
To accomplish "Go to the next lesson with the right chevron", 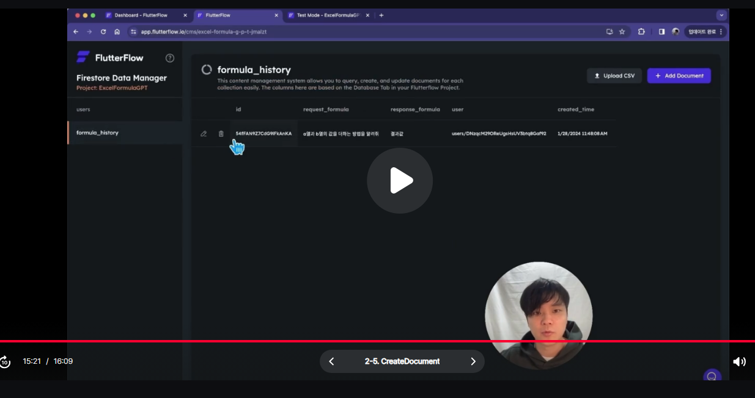I will (473, 361).
